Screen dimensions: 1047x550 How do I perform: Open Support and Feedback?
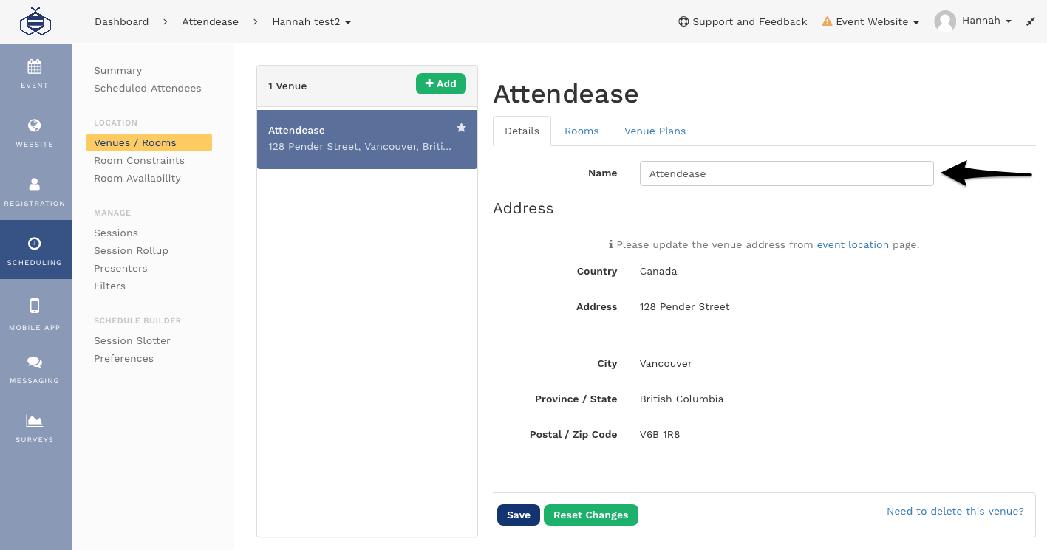pos(743,21)
